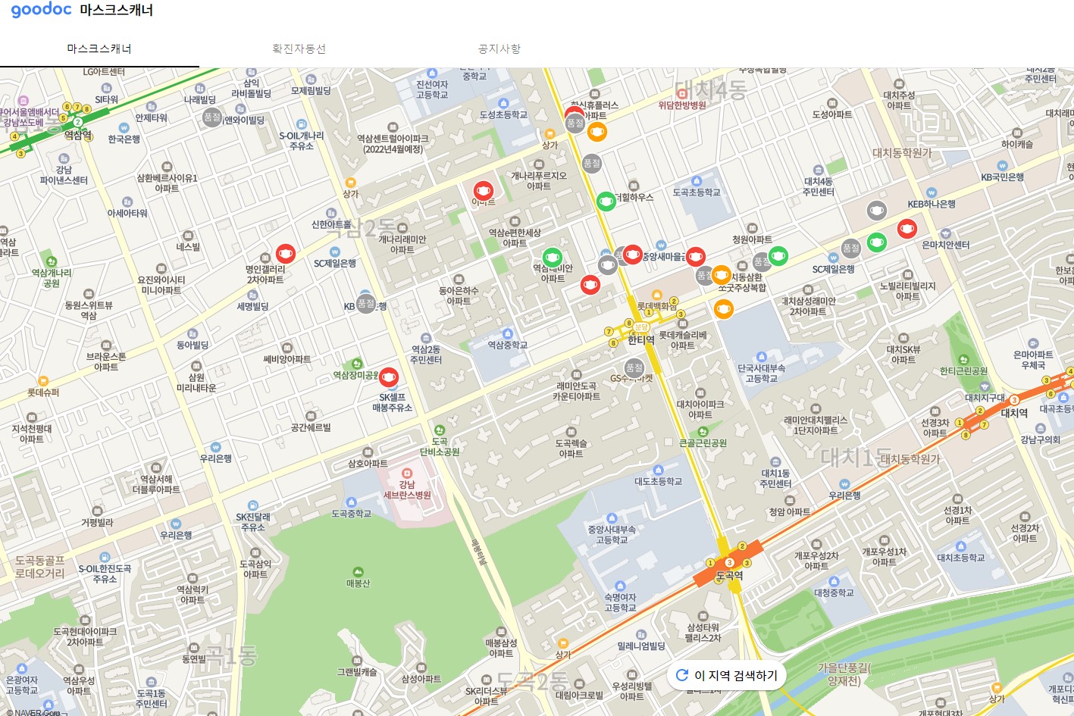
Task: Select red mask marker left of 중앙새마을금고
Action: click(632, 255)
